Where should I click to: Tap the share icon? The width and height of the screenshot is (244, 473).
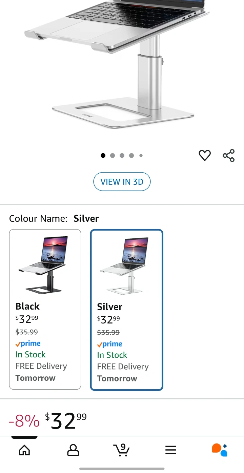pos(228,155)
